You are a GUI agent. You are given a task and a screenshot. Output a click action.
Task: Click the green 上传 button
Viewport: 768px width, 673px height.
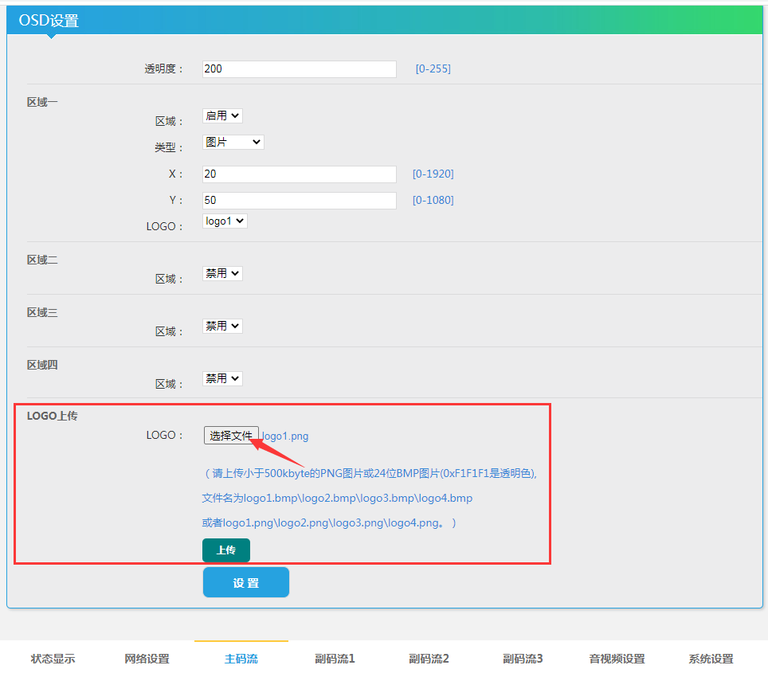(x=226, y=550)
